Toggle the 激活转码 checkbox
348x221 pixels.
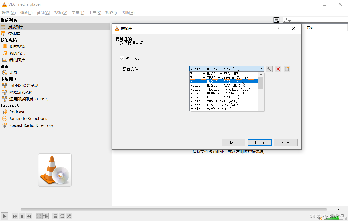pos(122,58)
